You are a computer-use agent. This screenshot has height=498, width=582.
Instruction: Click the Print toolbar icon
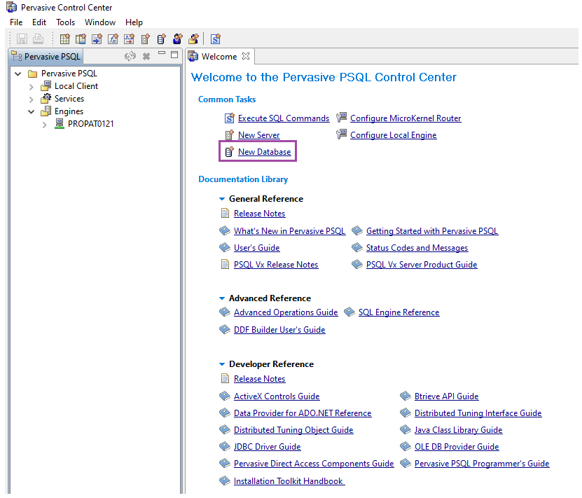pos(38,39)
